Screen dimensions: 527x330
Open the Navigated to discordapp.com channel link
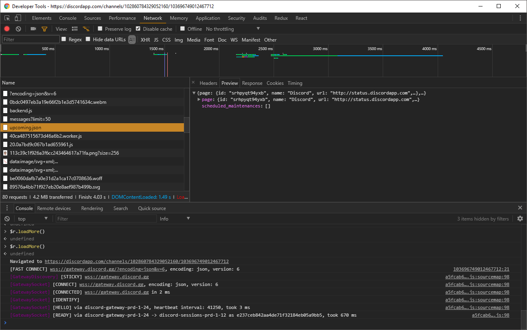pyautogui.click(x=137, y=261)
